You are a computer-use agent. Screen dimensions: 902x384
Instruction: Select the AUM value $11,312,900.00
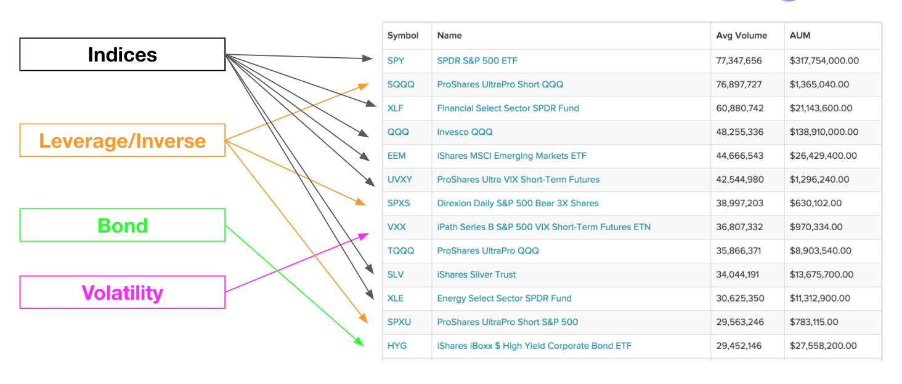coord(820,298)
